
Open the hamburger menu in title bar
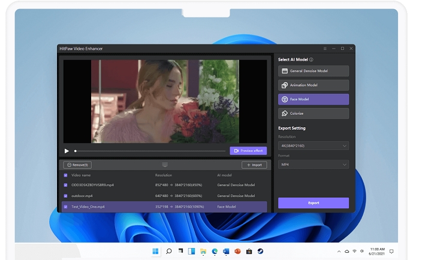[x=325, y=48]
